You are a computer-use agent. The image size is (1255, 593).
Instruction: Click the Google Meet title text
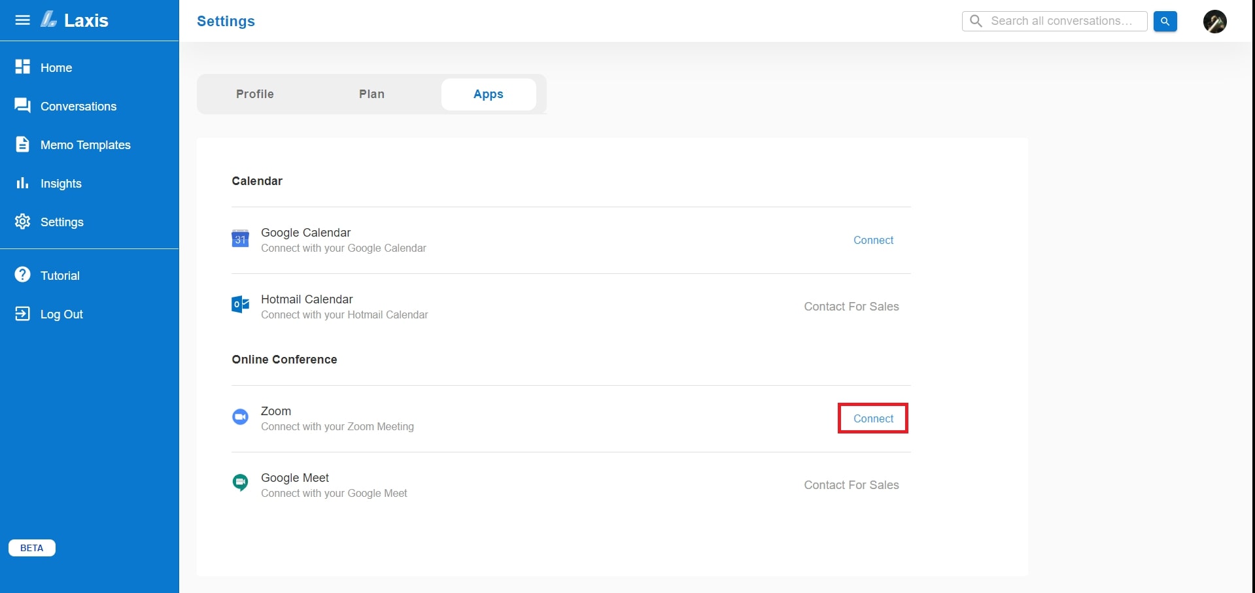pyautogui.click(x=295, y=478)
